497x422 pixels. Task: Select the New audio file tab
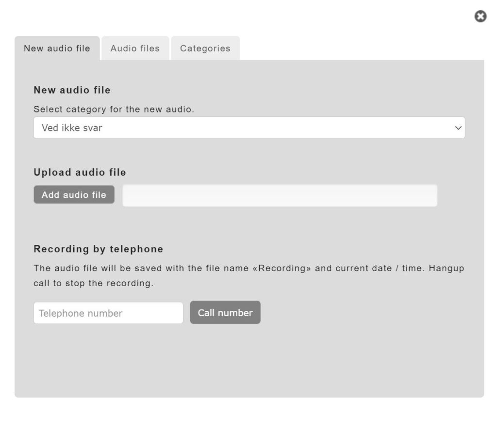click(57, 48)
